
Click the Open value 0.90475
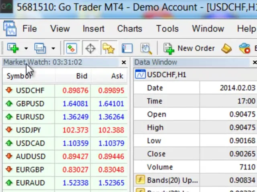pos(243,114)
